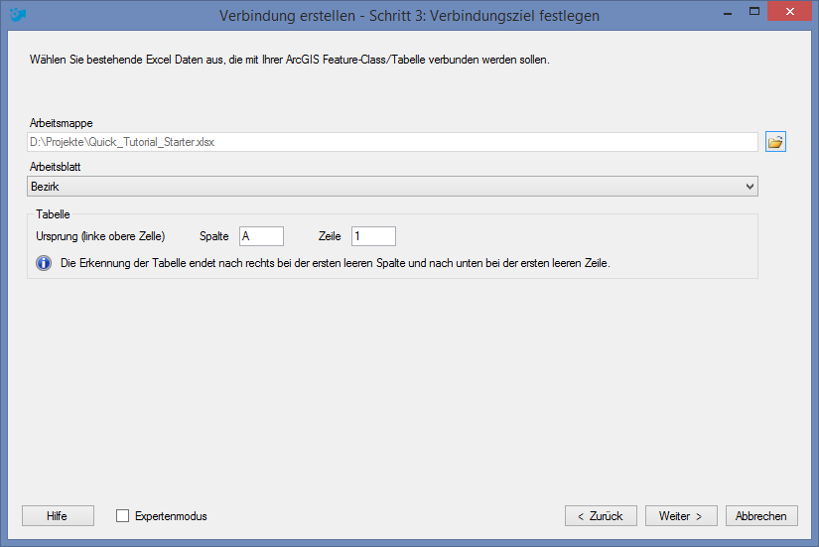The image size is (819, 547).
Task: Click the Zeile label
Action: [330, 236]
